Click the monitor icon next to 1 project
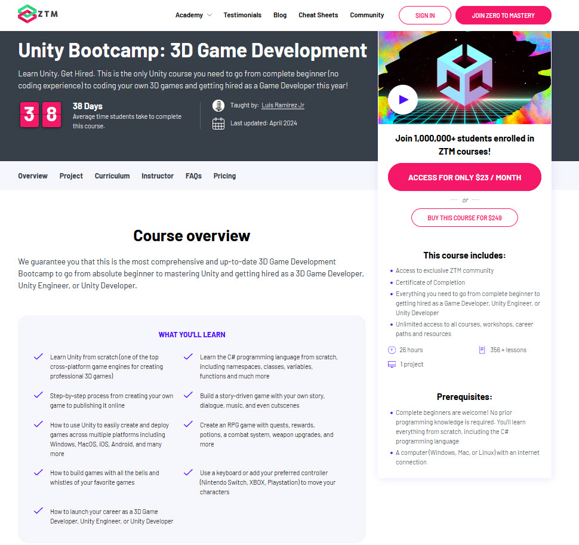This screenshot has height=545, width=579. (392, 365)
